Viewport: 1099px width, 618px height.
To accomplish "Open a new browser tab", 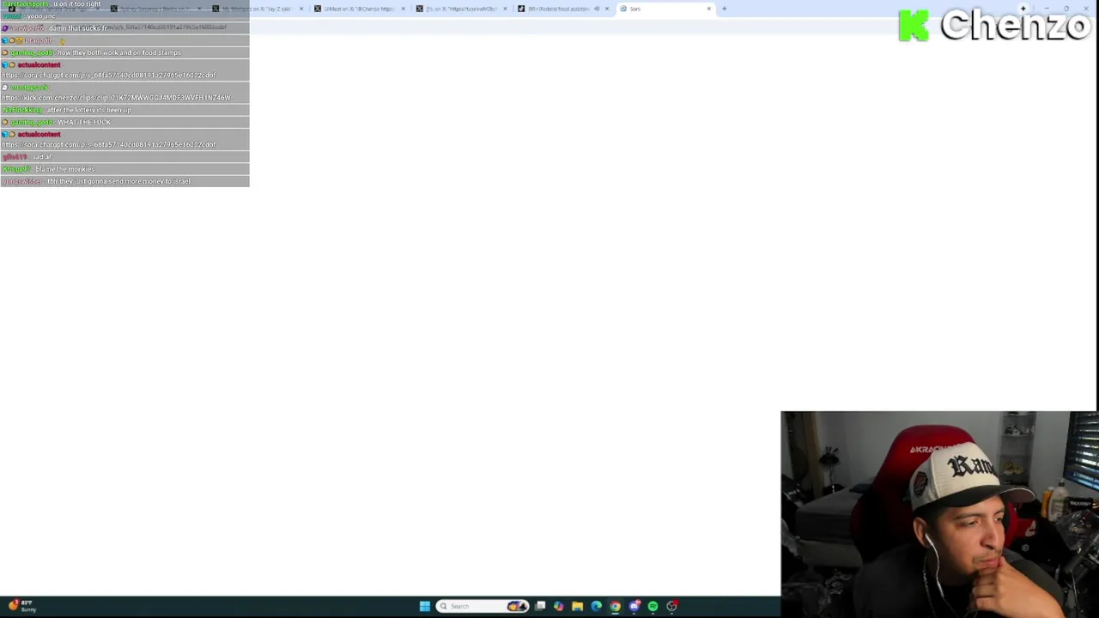I will coord(725,9).
